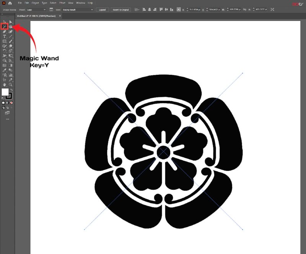Open the Align To dropdown
The width and height of the screenshot is (306, 254).
tap(137, 9)
